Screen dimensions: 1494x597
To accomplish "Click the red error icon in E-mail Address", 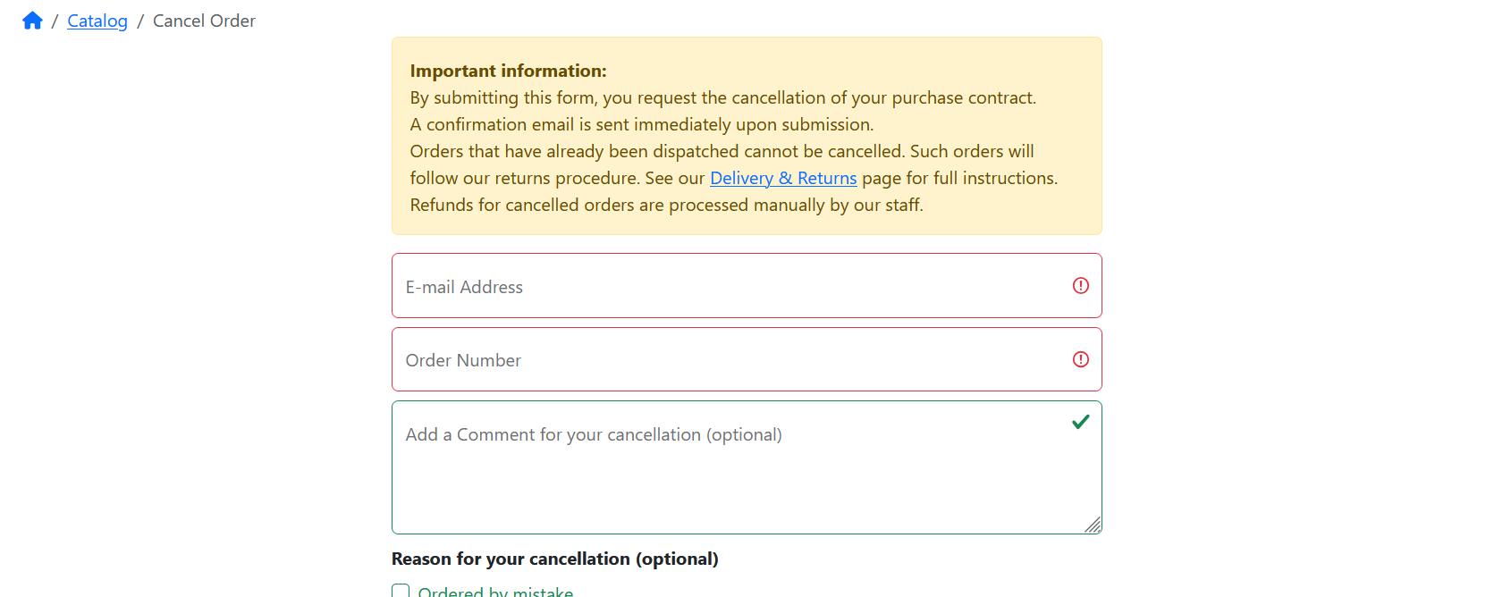I will [x=1081, y=286].
